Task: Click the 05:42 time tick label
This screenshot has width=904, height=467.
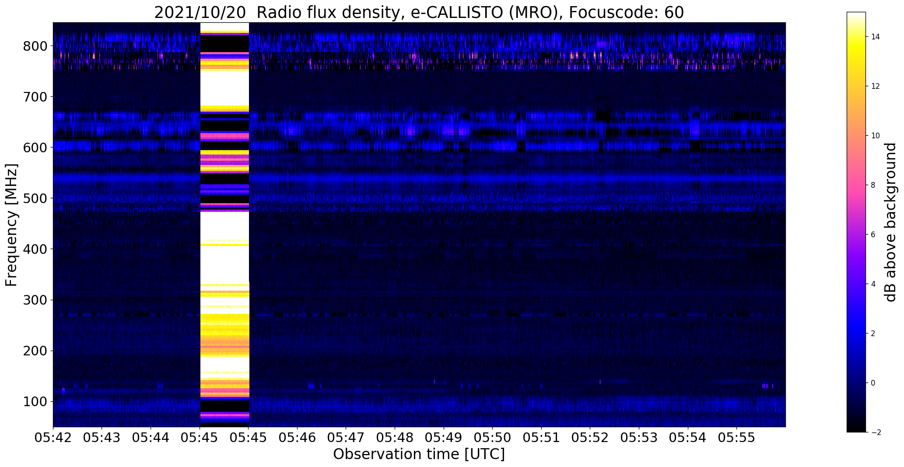Action: (x=53, y=438)
